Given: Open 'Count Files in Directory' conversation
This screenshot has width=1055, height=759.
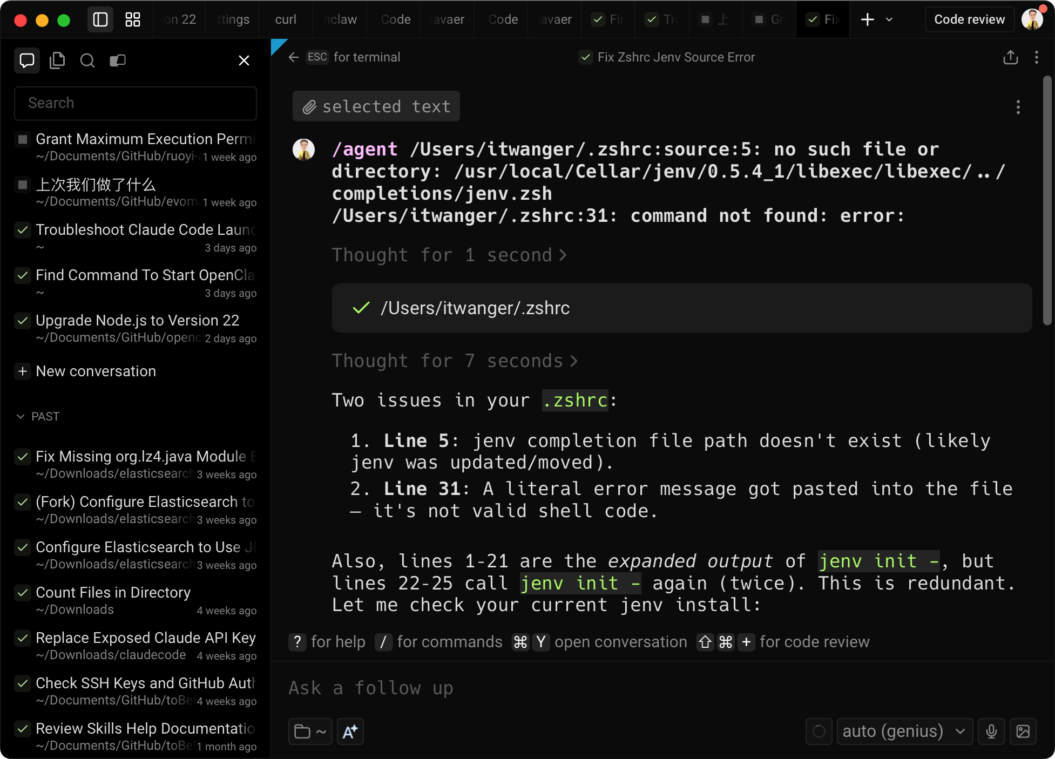Looking at the screenshot, I should (113, 593).
